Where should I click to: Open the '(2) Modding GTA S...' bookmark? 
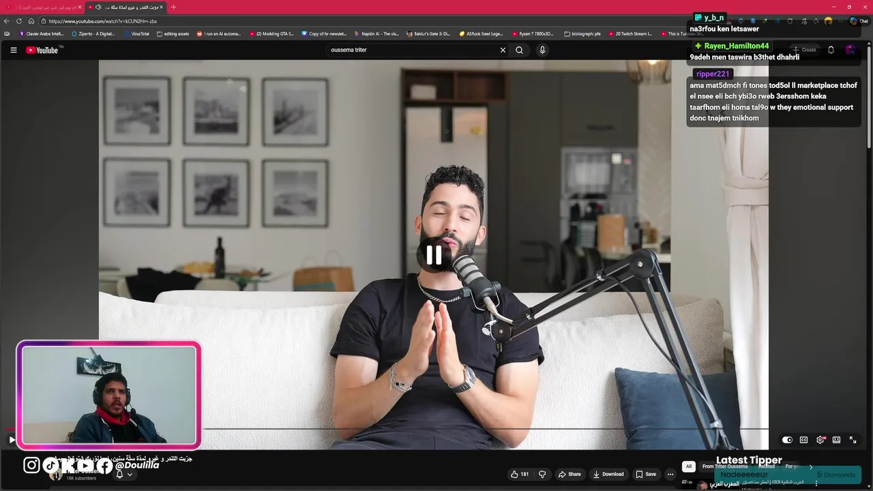tap(271, 33)
